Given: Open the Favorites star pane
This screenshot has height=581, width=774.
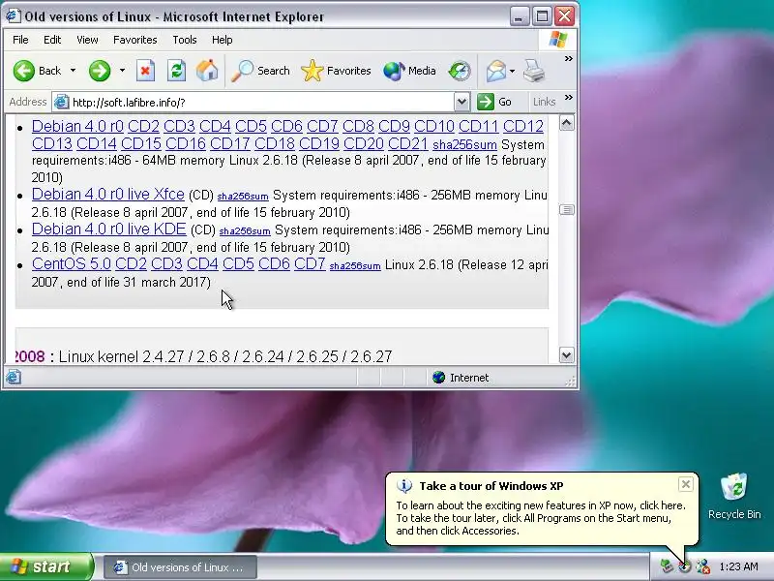Looking at the screenshot, I should point(336,71).
